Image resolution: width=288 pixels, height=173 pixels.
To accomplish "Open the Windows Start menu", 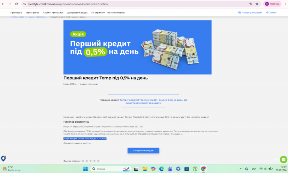I will 85,169.
